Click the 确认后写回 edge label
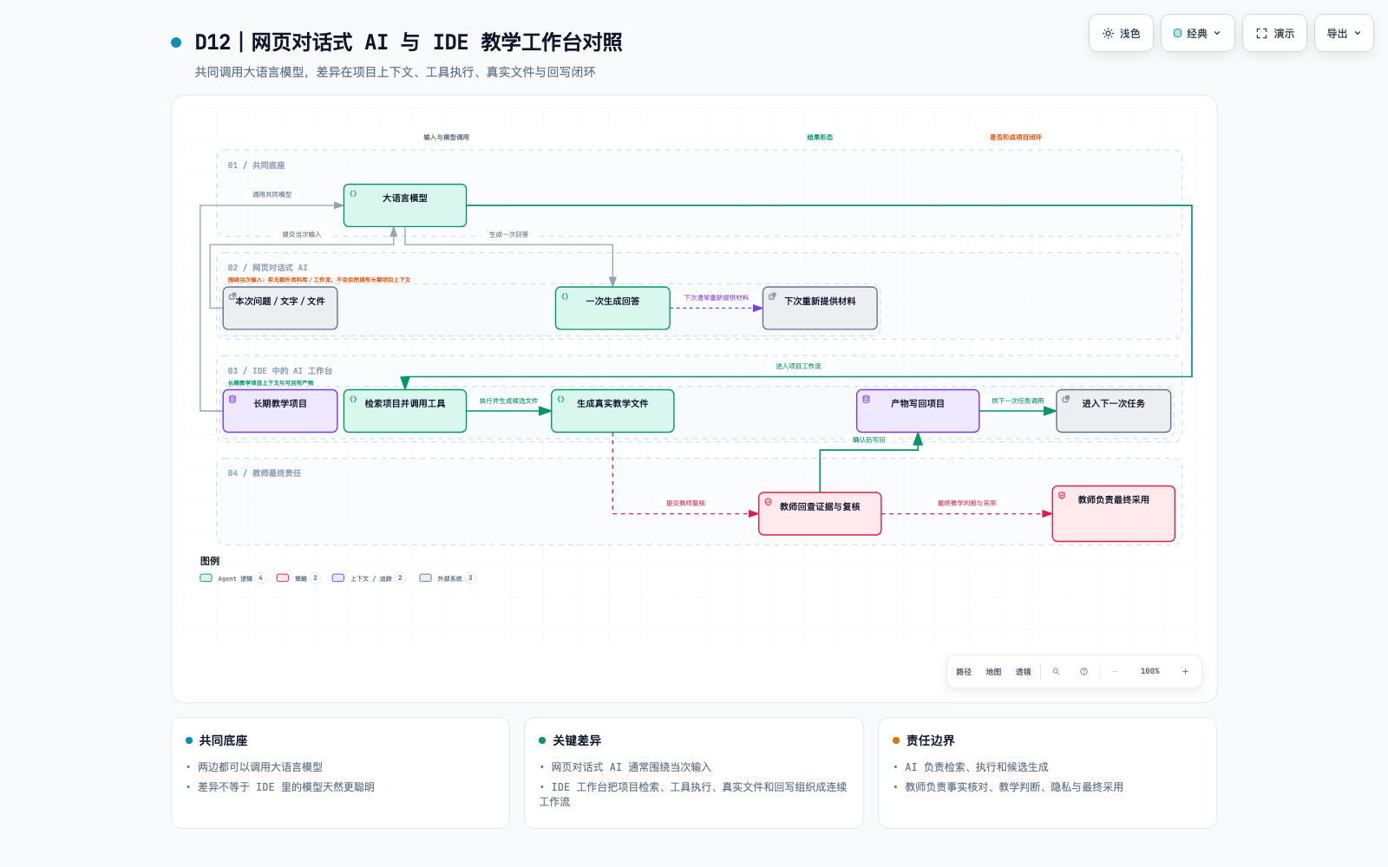 pos(868,440)
